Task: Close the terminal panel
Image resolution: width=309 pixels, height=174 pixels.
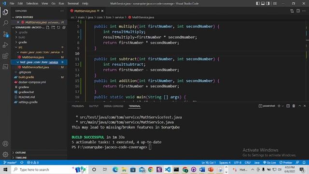Action: click(305, 106)
